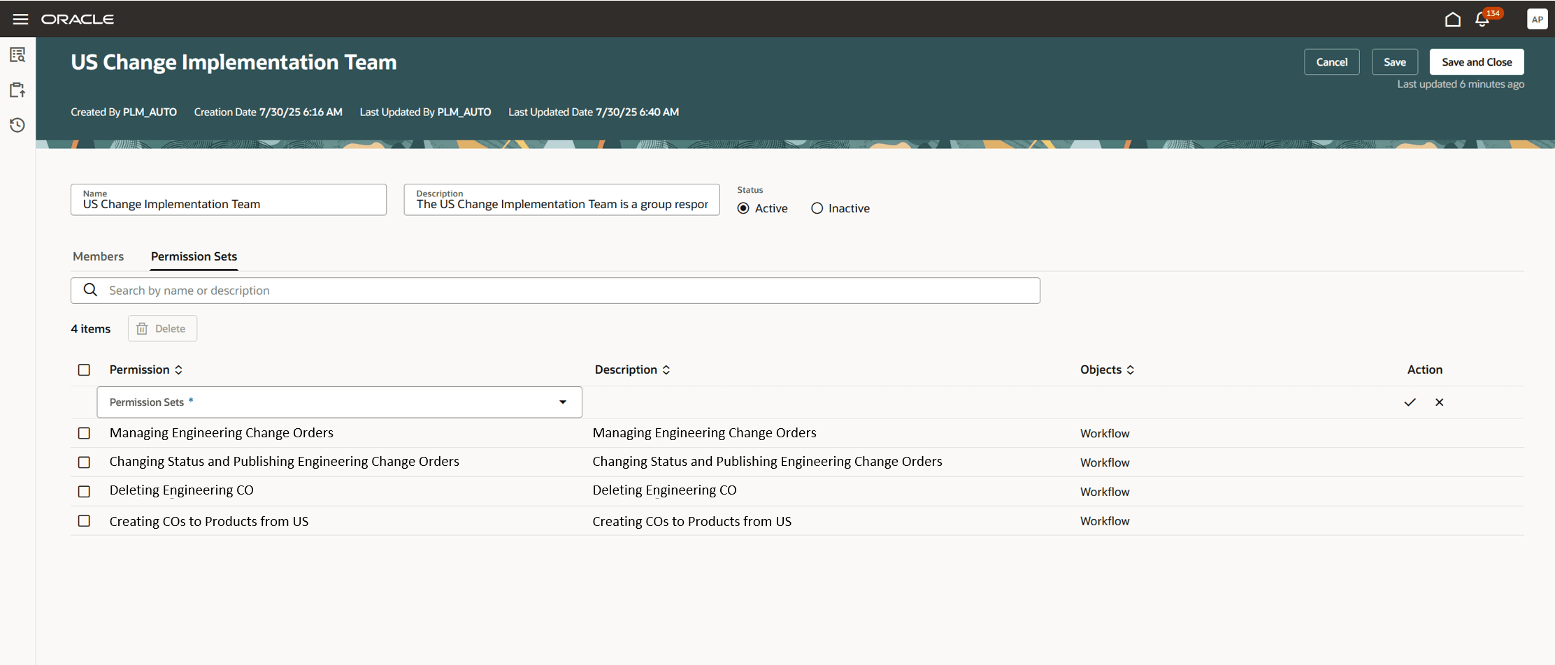Select the Active status radio button
Image resolution: width=1555 pixels, height=665 pixels.
pyautogui.click(x=743, y=207)
